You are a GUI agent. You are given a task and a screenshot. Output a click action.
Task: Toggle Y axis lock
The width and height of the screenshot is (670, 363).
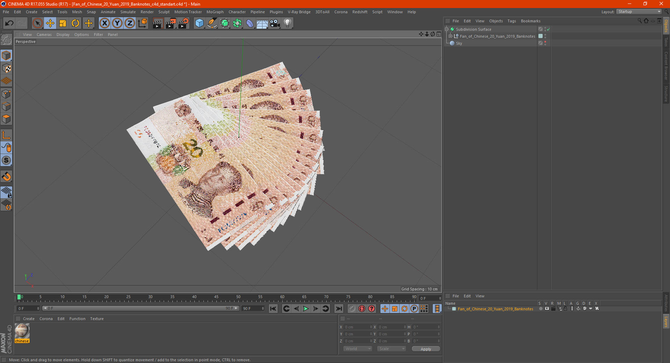[x=117, y=23]
